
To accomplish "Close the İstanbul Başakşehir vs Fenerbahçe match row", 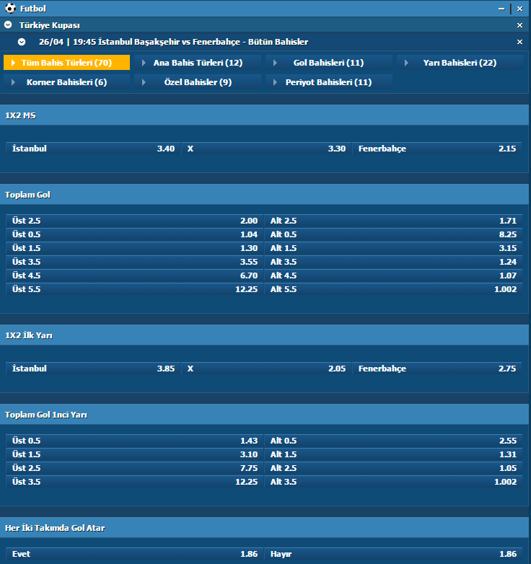I will pos(520,42).
